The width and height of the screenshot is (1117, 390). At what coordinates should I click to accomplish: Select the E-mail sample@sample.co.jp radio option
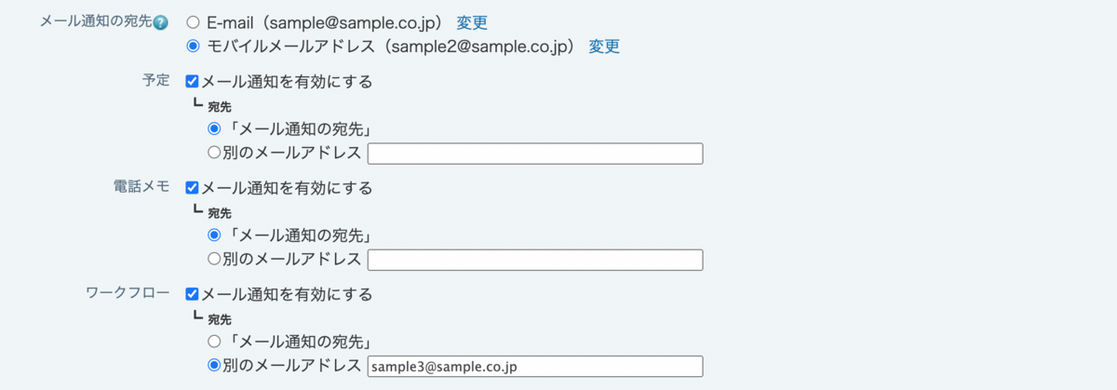coord(194,22)
